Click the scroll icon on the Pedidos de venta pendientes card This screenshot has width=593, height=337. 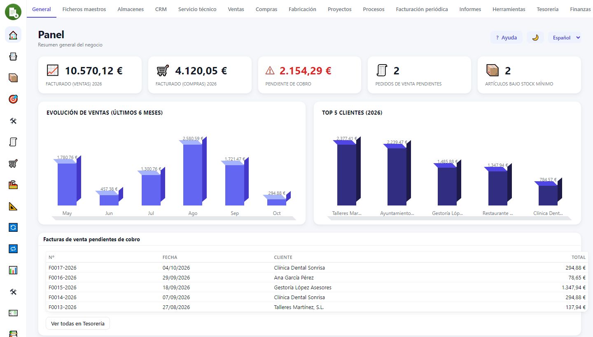point(382,71)
